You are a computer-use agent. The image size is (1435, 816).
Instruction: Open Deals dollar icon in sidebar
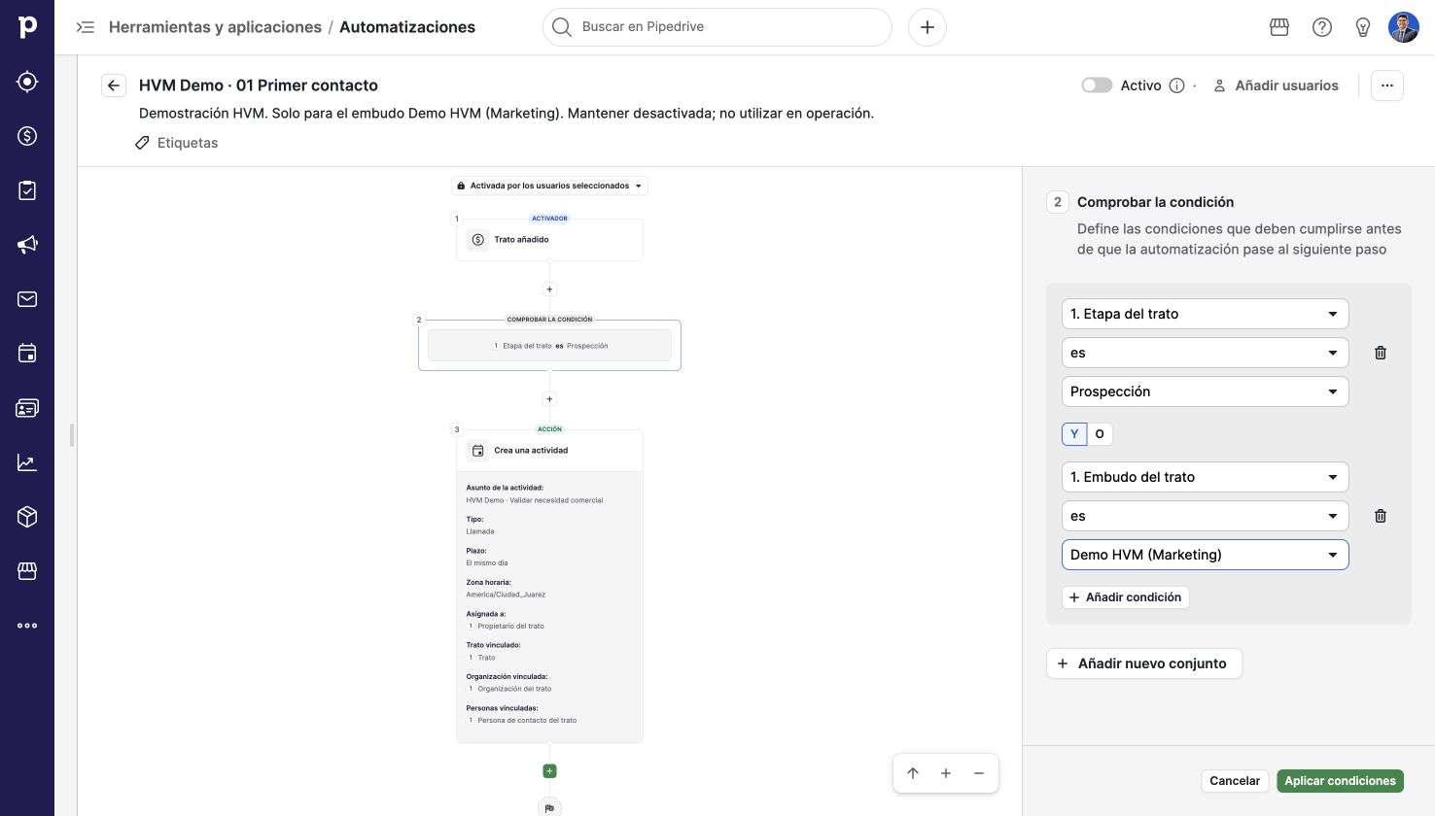pos(27,136)
